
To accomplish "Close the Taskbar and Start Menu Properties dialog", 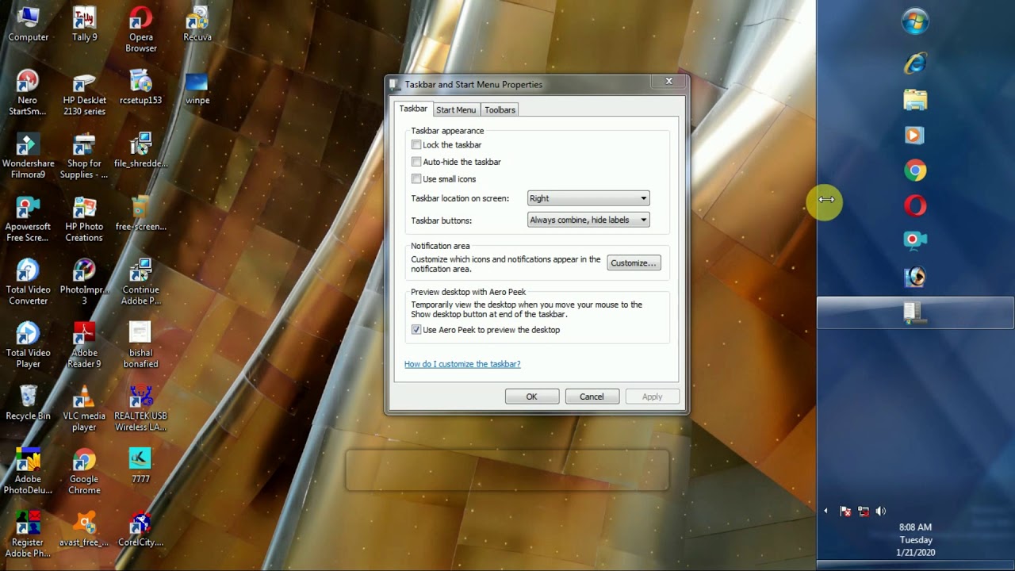I will [x=668, y=82].
